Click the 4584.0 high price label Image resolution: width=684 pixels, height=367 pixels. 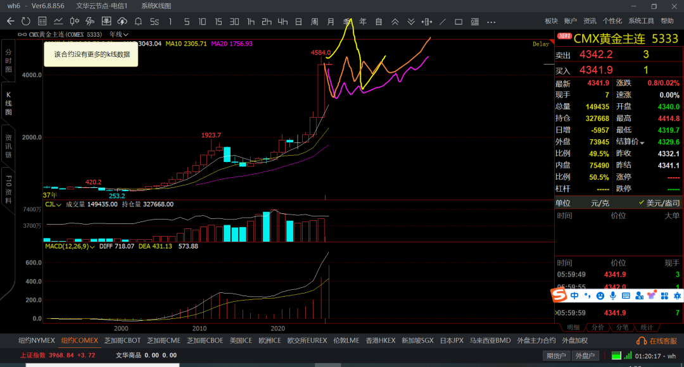click(x=320, y=53)
